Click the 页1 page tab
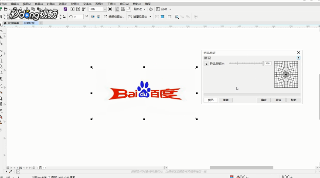The image size is (320, 178). [x=41, y=168]
